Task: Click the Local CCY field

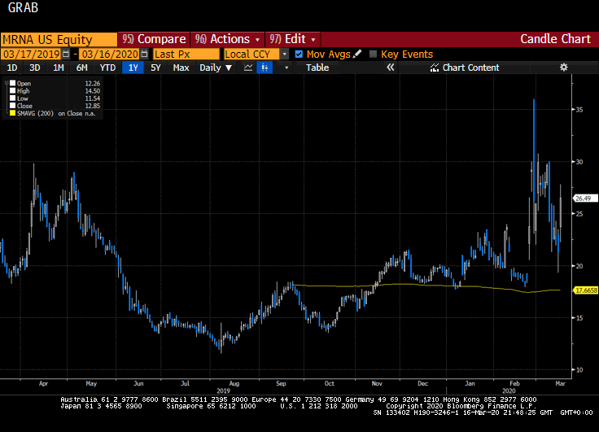Action: pyautogui.click(x=252, y=54)
